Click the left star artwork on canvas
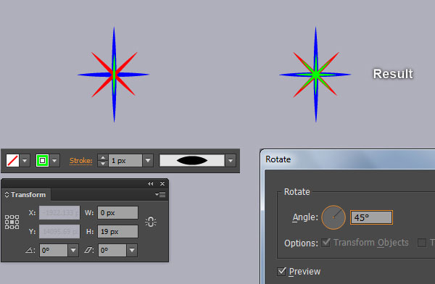The image size is (435, 284). [x=114, y=75]
